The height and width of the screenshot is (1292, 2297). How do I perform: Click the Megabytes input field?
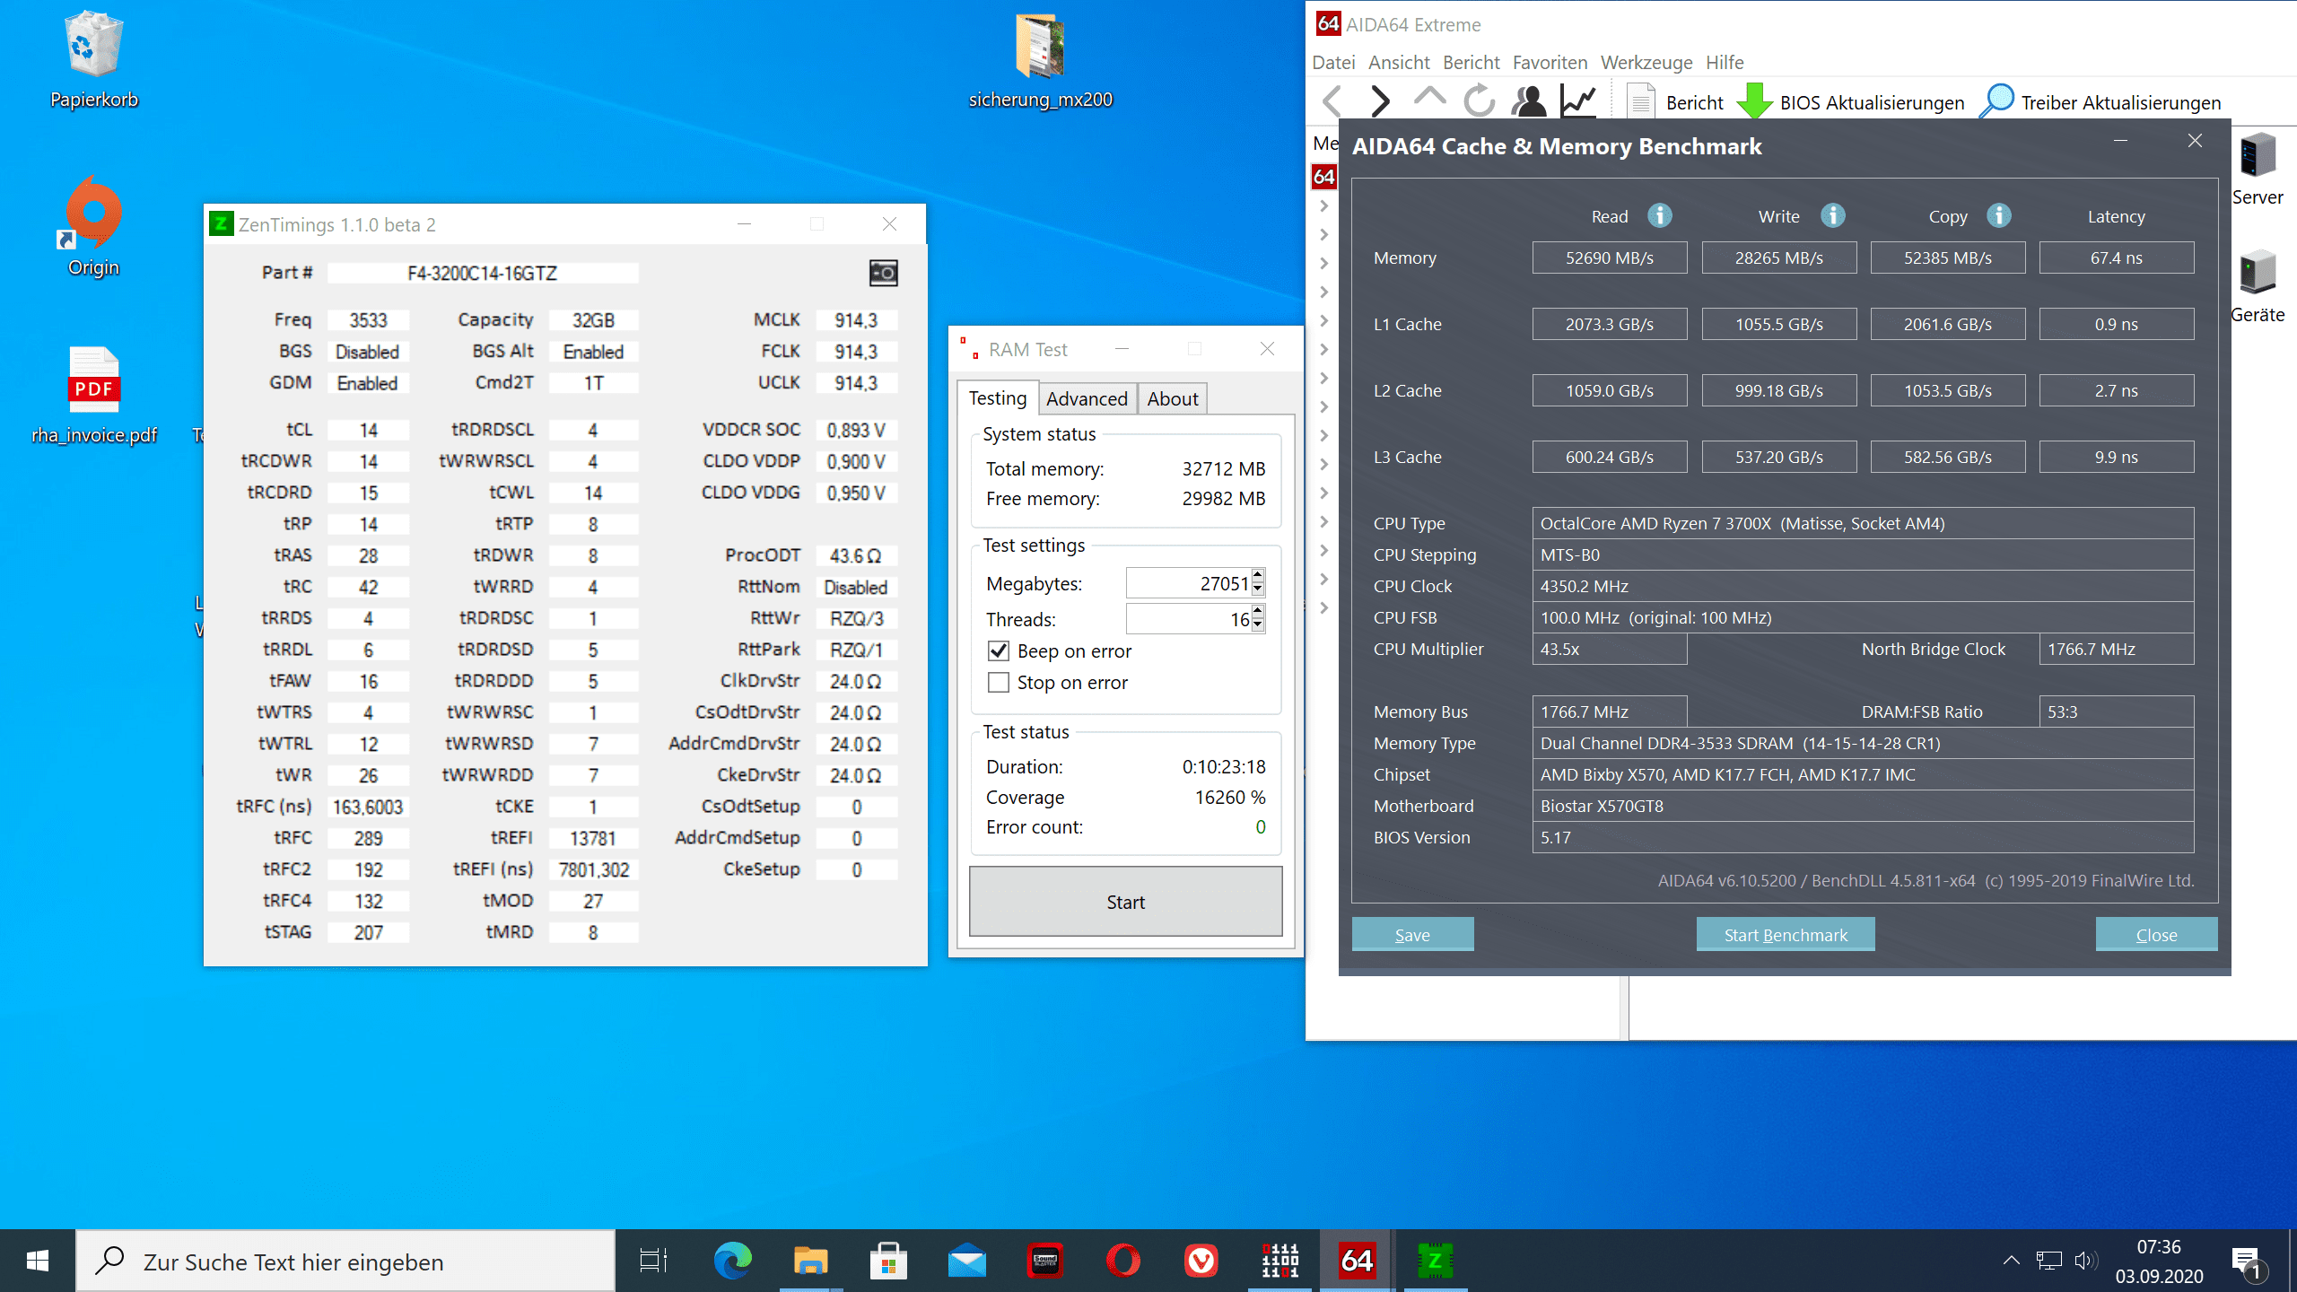(1189, 583)
